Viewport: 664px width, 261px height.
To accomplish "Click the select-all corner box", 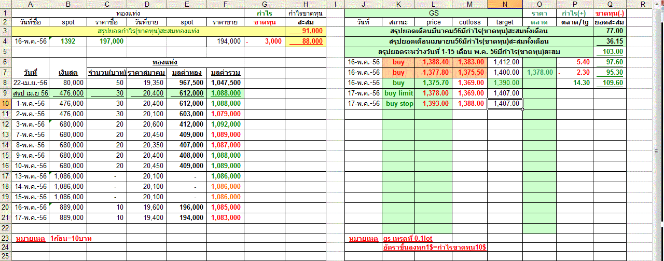I will tap(6, 4).
